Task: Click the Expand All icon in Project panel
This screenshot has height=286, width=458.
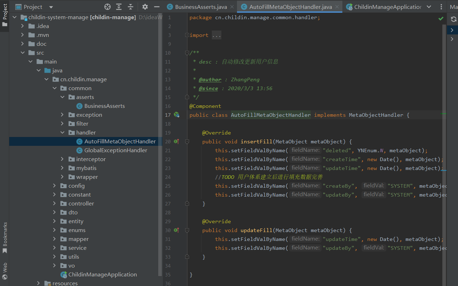Action: (119, 7)
